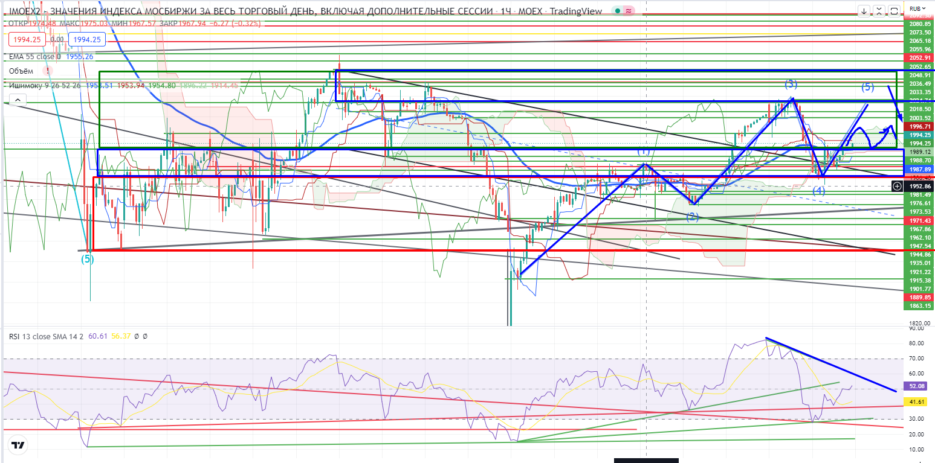Click the red exclamation icon beside Объём
Image resolution: width=935 pixels, height=463 pixels.
click(47, 71)
